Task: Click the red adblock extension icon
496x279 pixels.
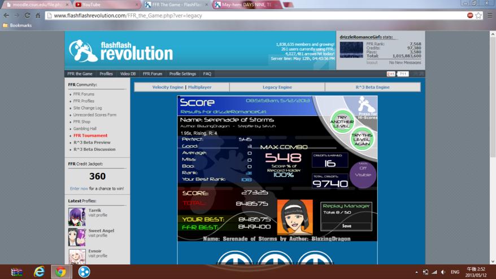Action: (470, 15)
